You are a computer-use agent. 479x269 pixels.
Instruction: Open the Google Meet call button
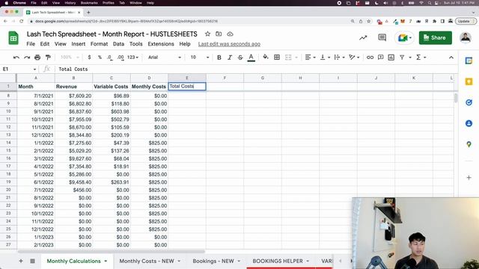(404, 38)
